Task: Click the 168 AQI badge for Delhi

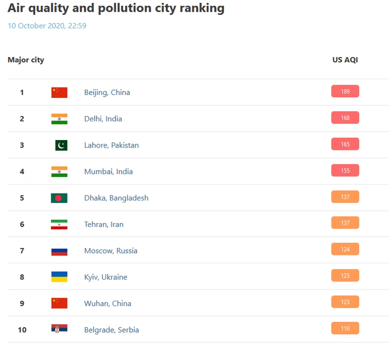Action: click(345, 118)
